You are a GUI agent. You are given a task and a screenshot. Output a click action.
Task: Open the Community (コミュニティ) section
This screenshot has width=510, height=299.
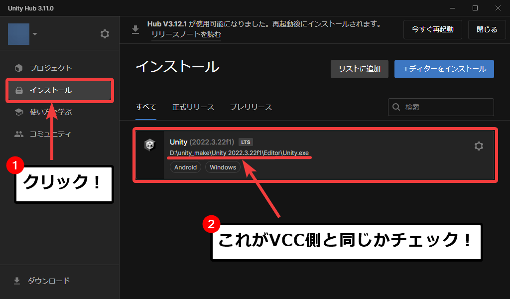(60, 134)
